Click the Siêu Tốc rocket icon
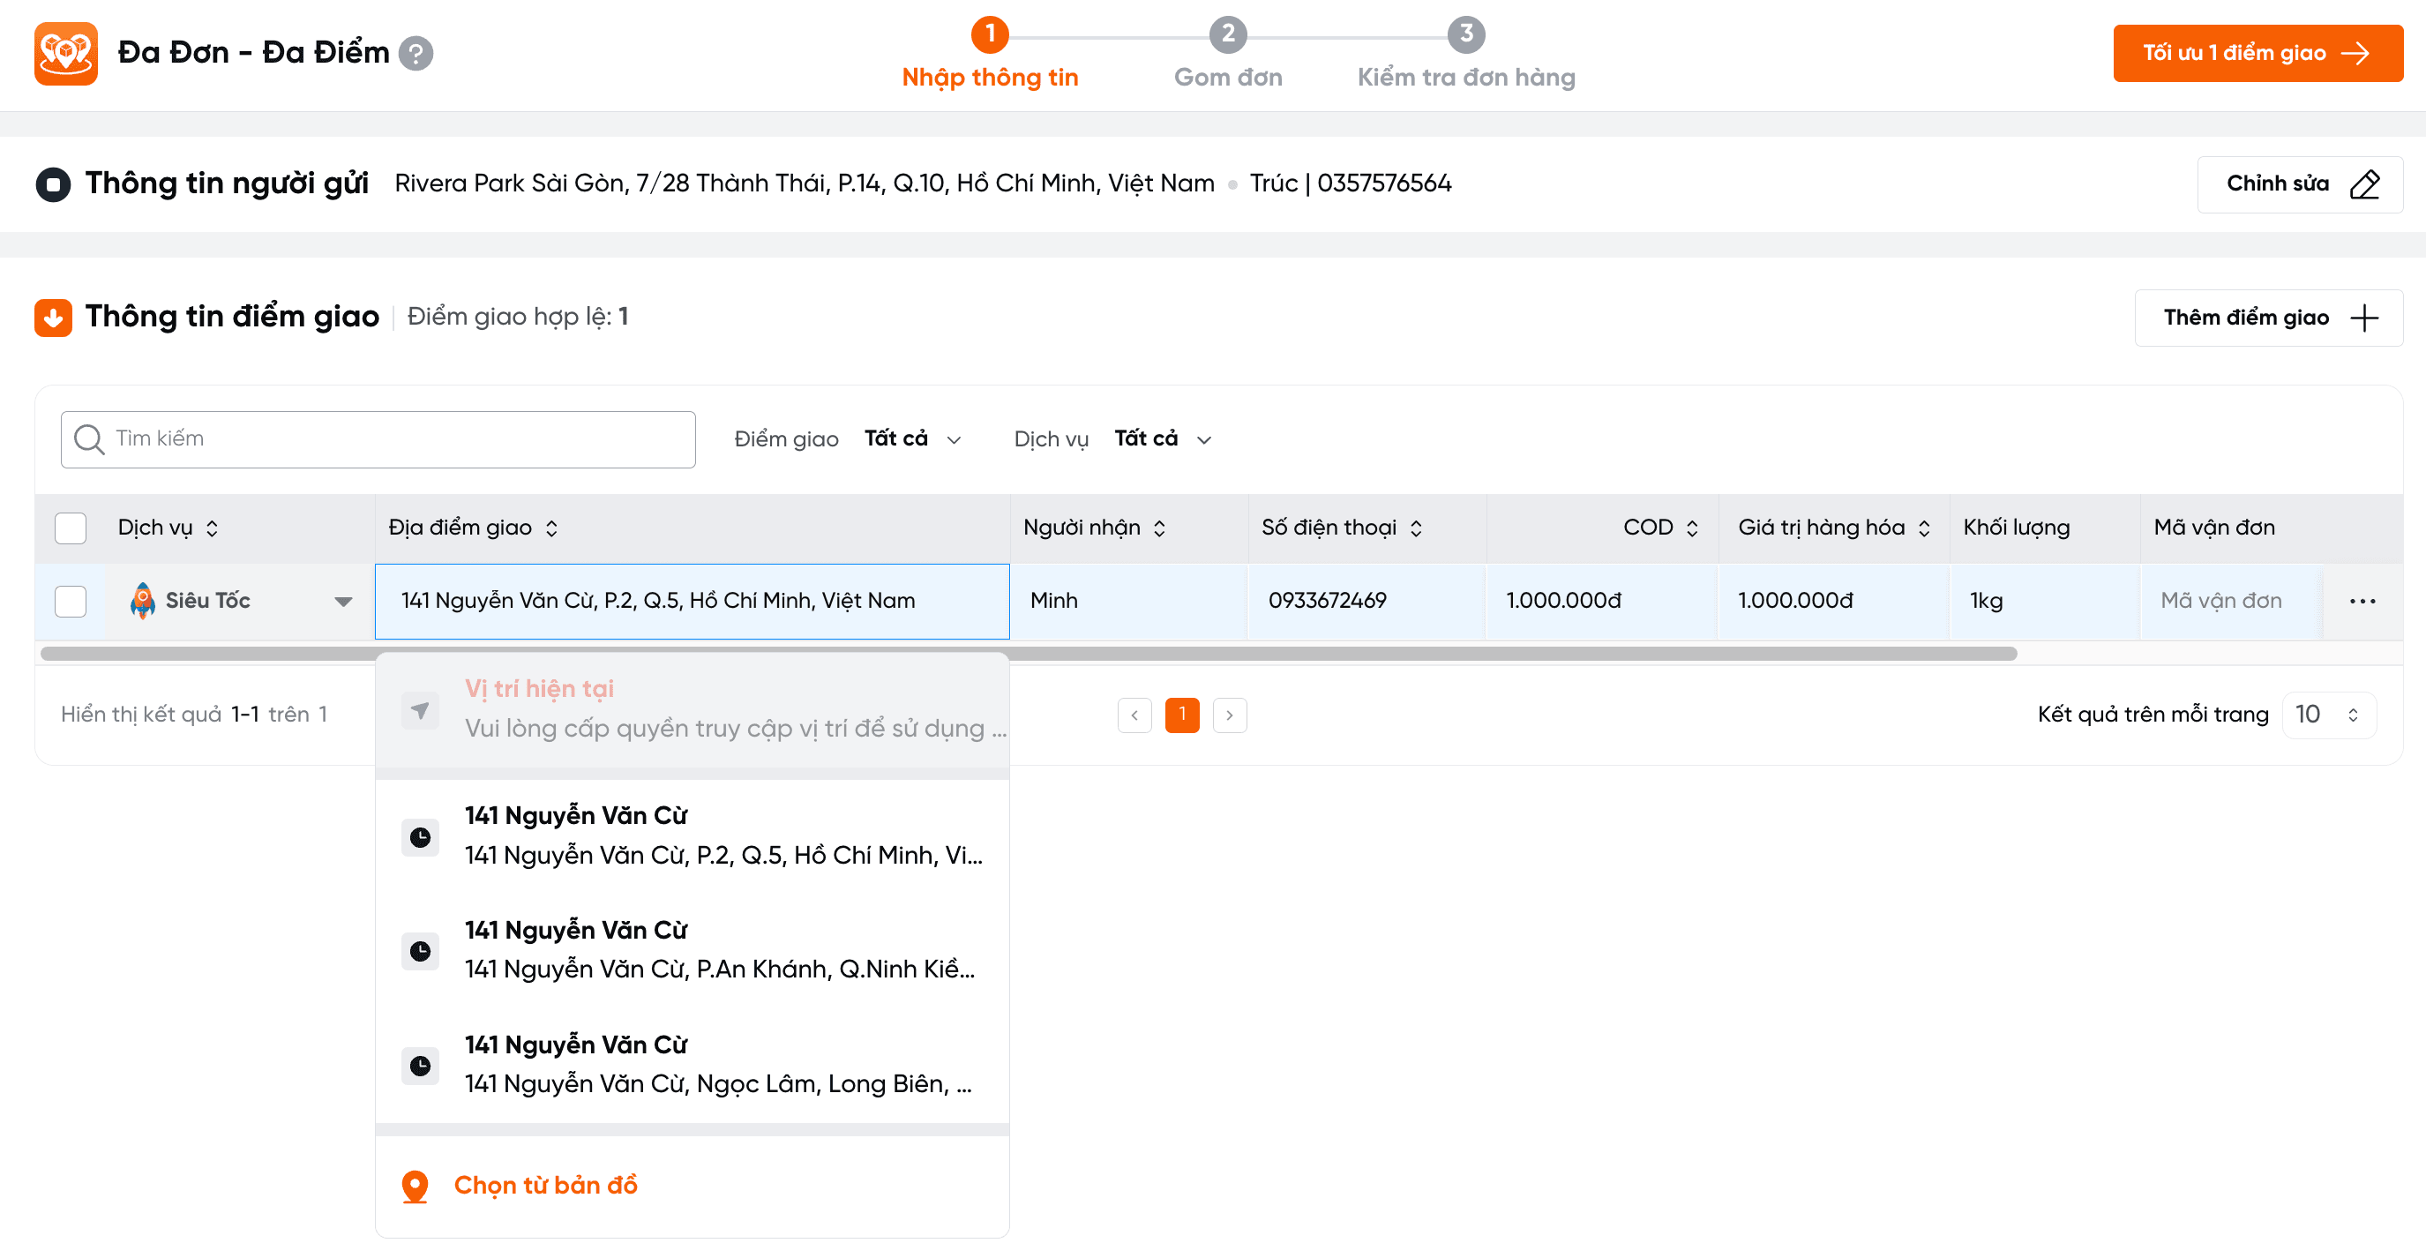Screen dimensions: 2426x1258 142,601
